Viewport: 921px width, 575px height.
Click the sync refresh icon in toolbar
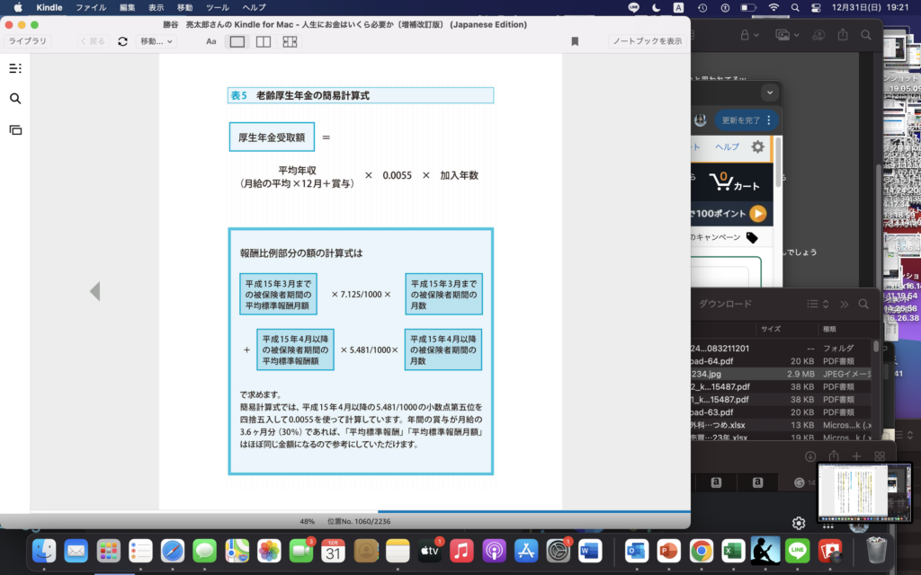(x=122, y=41)
